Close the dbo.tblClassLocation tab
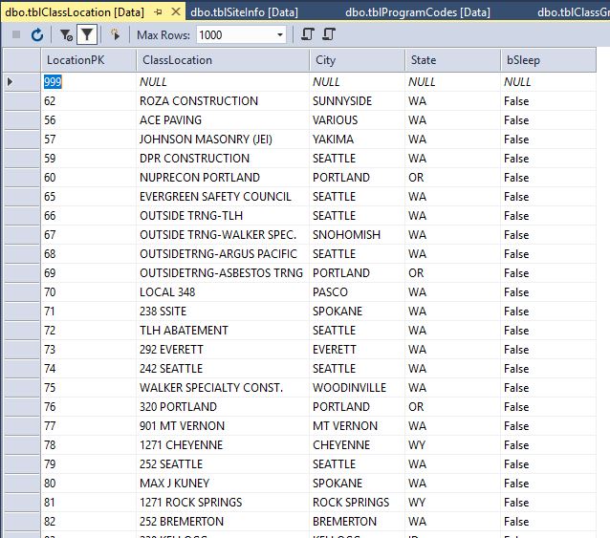The image size is (610, 538). click(x=176, y=11)
